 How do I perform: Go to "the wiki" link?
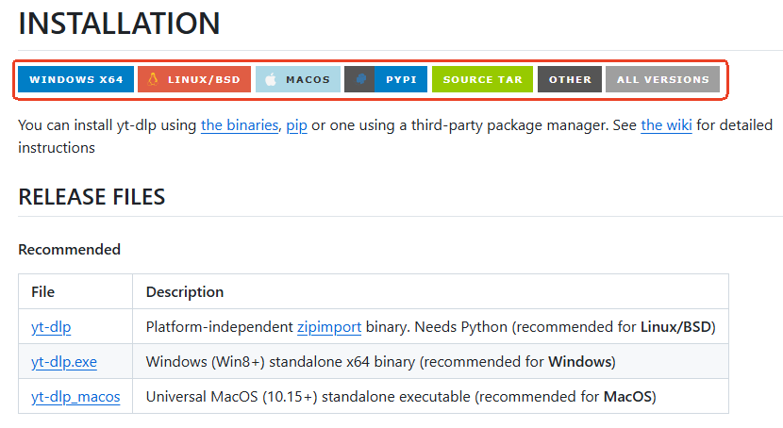click(666, 125)
